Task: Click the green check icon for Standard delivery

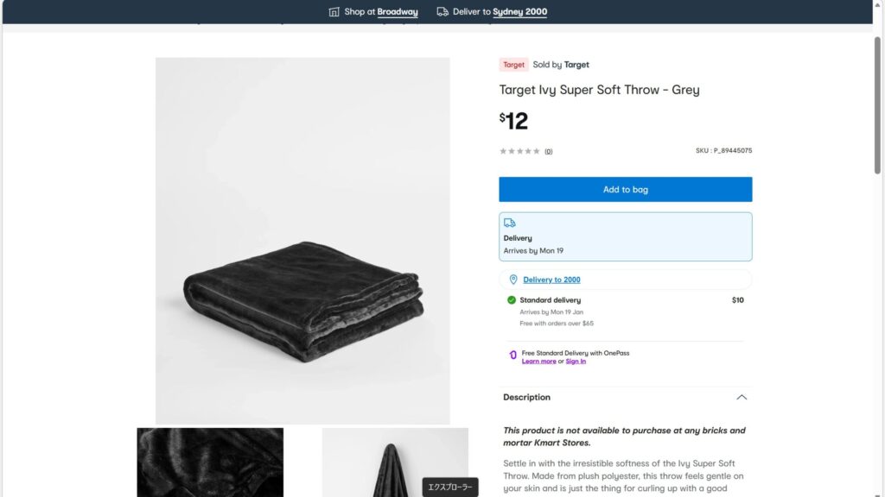Action: coord(512,300)
